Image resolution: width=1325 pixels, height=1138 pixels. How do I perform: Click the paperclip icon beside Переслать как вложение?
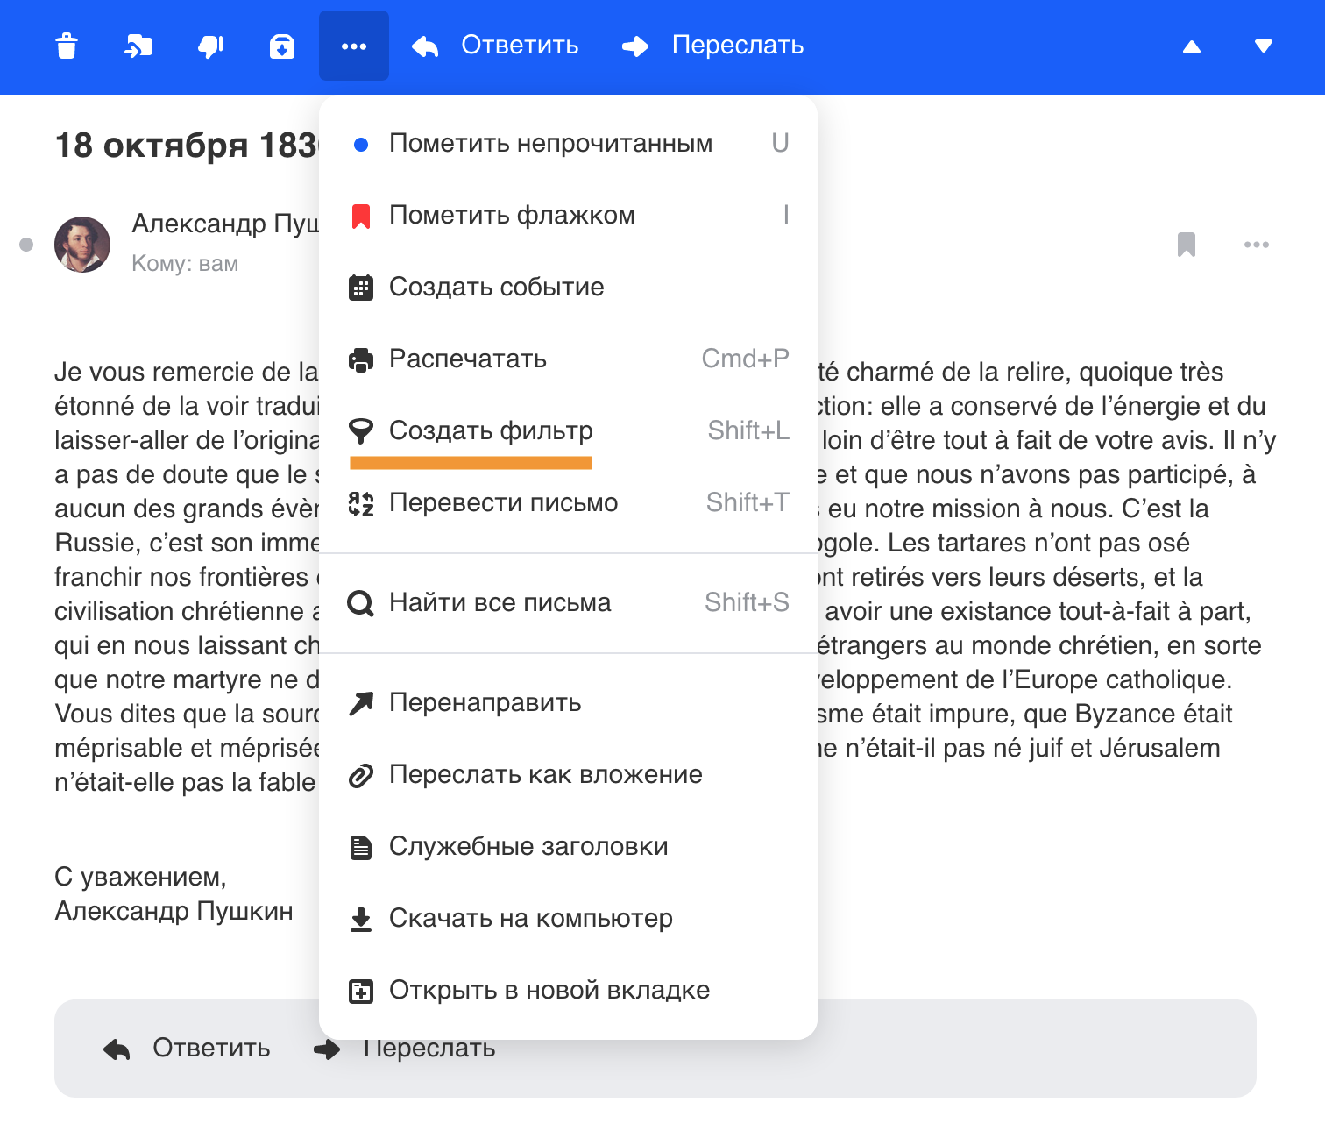click(360, 775)
